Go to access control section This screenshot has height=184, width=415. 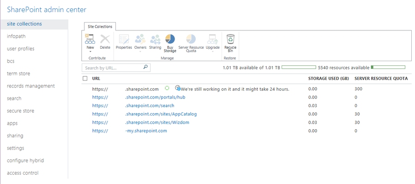point(23,173)
